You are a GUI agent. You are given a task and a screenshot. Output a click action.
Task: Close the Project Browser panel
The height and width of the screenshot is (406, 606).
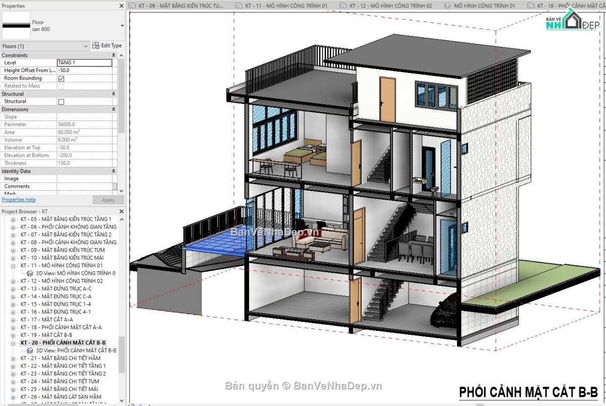pos(121,211)
